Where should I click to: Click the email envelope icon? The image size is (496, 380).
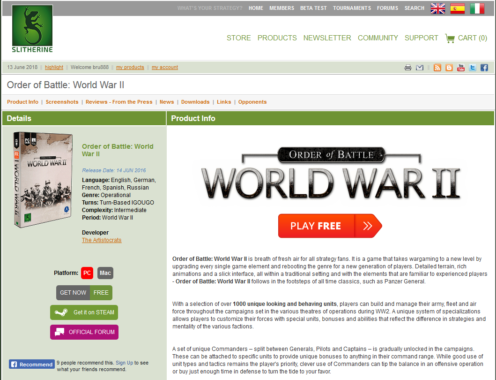[x=420, y=68]
